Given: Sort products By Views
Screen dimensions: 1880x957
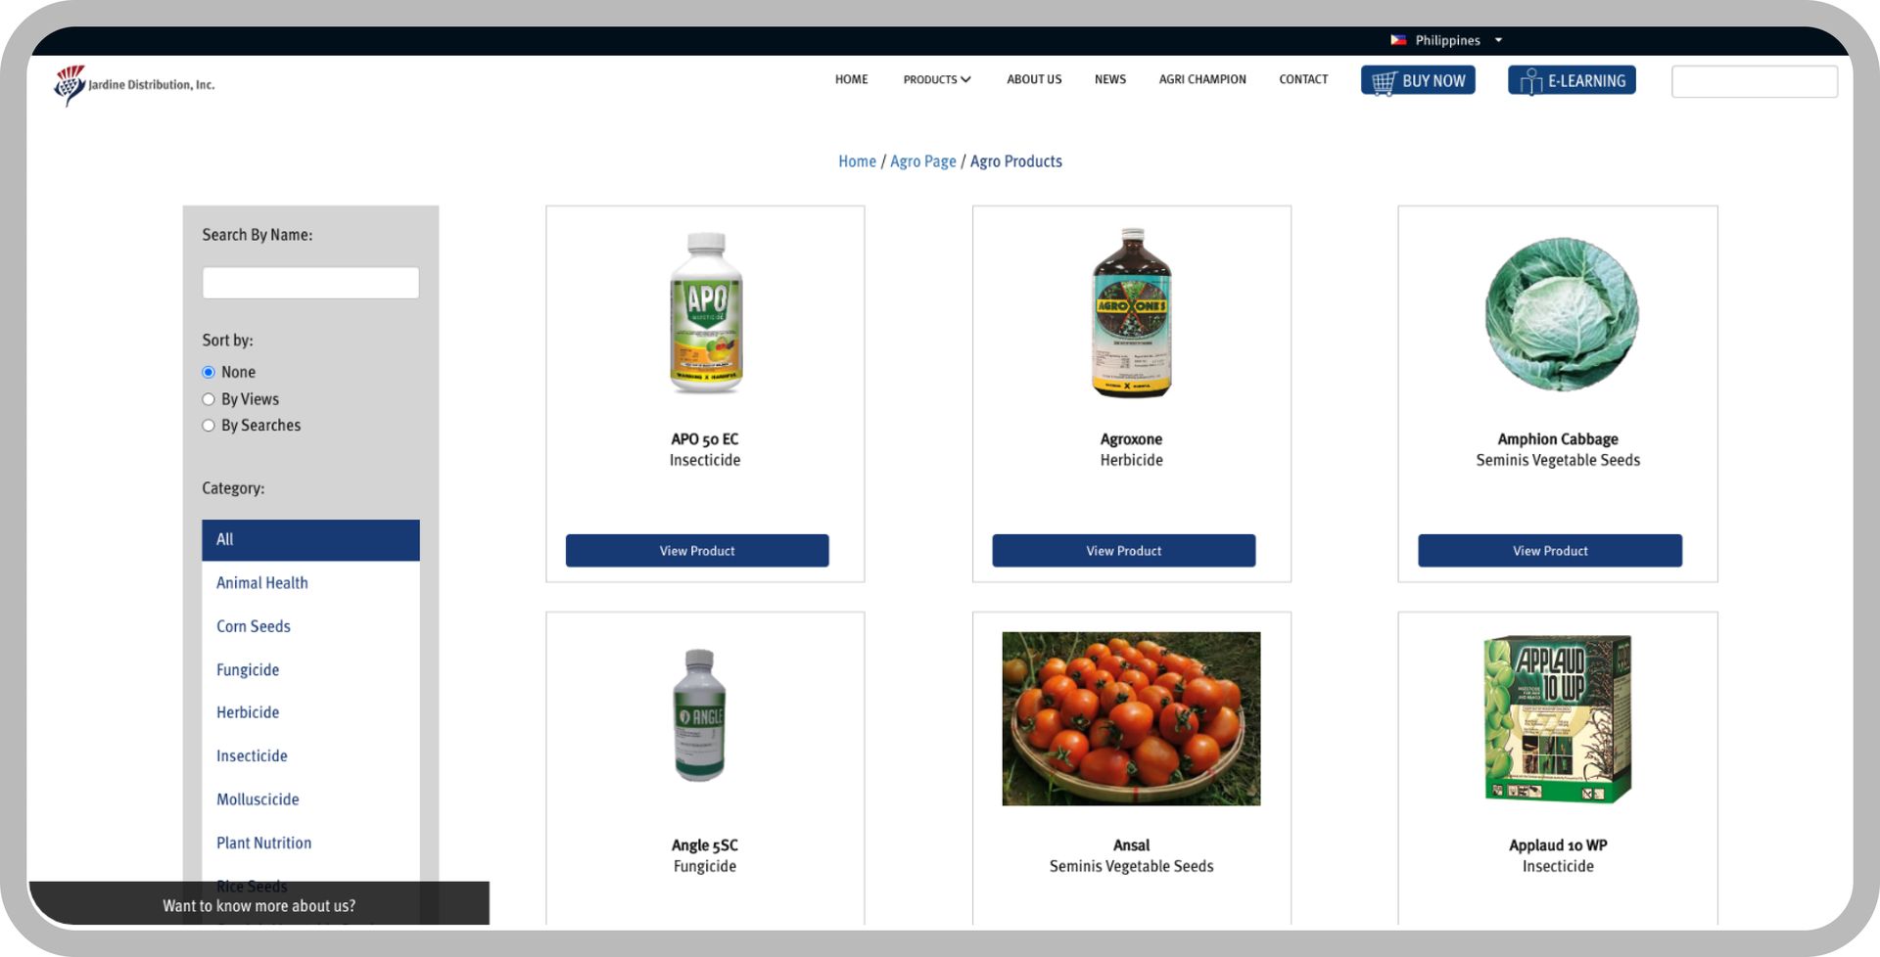Looking at the screenshot, I should pos(209,399).
